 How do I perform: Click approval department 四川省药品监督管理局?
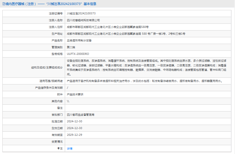(x=80, y=115)
